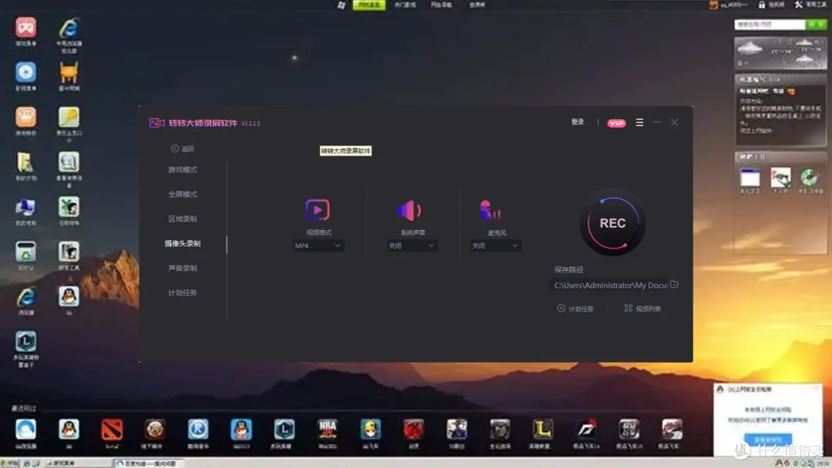Click the 登录 login link
832x468 pixels.
(577, 122)
